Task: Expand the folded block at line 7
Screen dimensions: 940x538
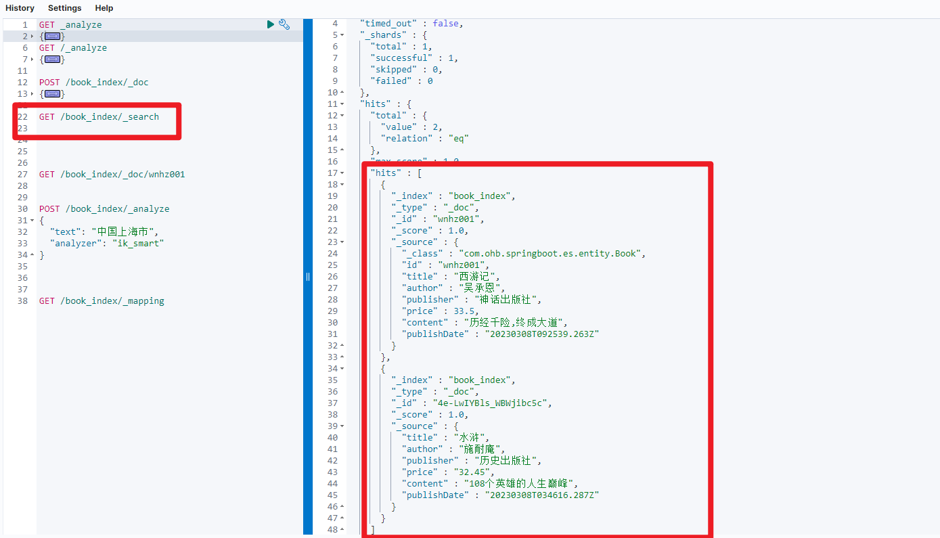Action: 32,59
